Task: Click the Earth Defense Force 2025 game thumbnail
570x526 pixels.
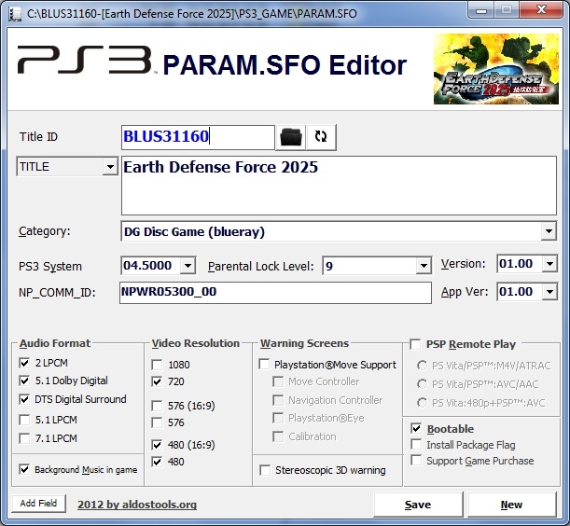Action: point(496,69)
